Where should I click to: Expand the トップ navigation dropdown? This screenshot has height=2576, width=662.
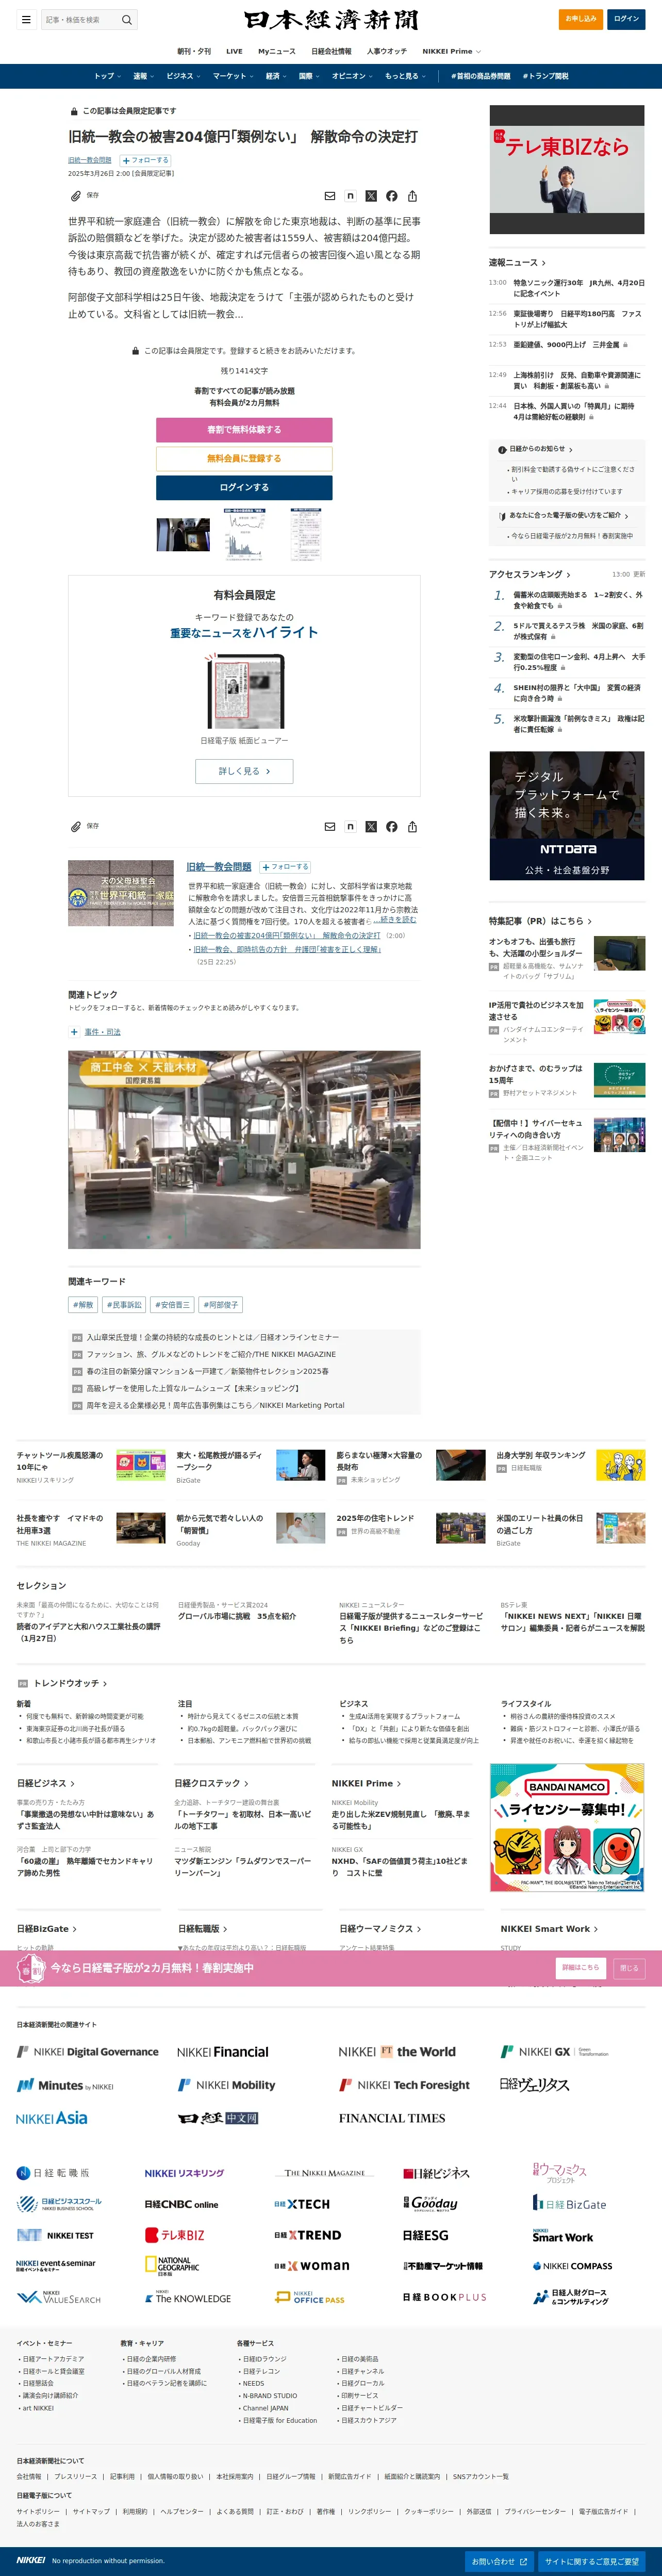pyautogui.click(x=108, y=76)
